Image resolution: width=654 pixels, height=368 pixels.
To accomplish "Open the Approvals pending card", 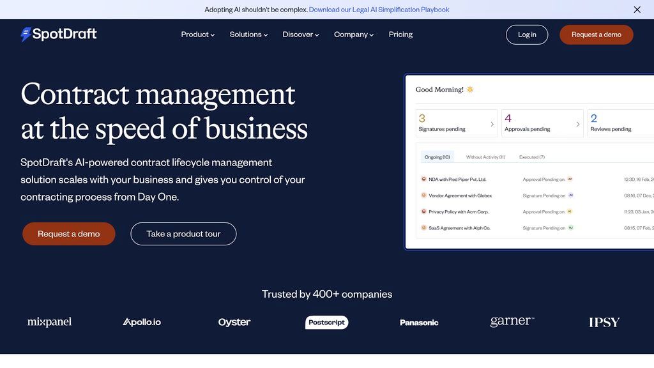I will (x=542, y=123).
